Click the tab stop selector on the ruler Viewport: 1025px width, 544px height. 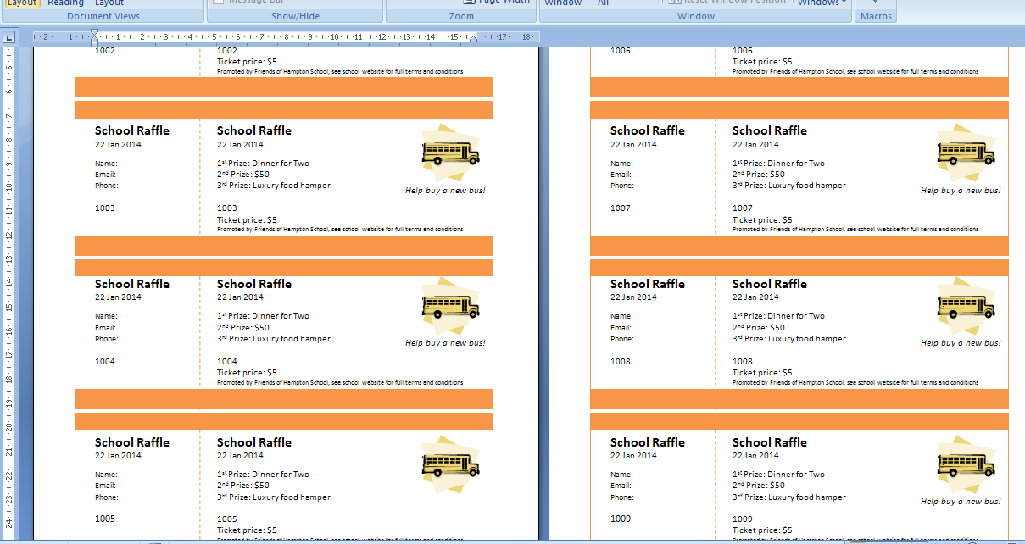pyautogui.click(x=10, y=36)
